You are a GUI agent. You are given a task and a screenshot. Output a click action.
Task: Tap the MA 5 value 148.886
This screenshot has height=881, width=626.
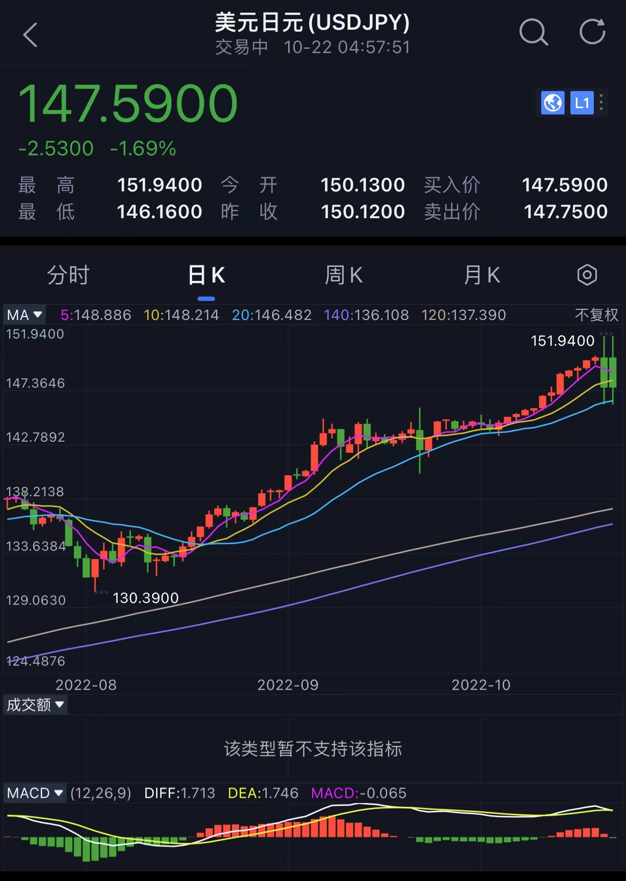[x=96, y=315]
